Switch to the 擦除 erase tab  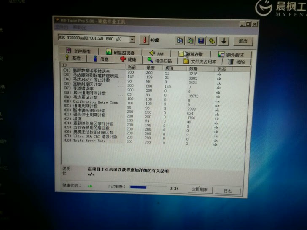tap(237, 62)
